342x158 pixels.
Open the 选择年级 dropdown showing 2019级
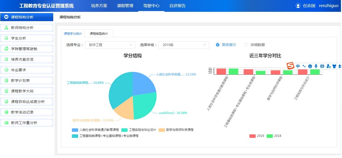[x=184, y=45]
